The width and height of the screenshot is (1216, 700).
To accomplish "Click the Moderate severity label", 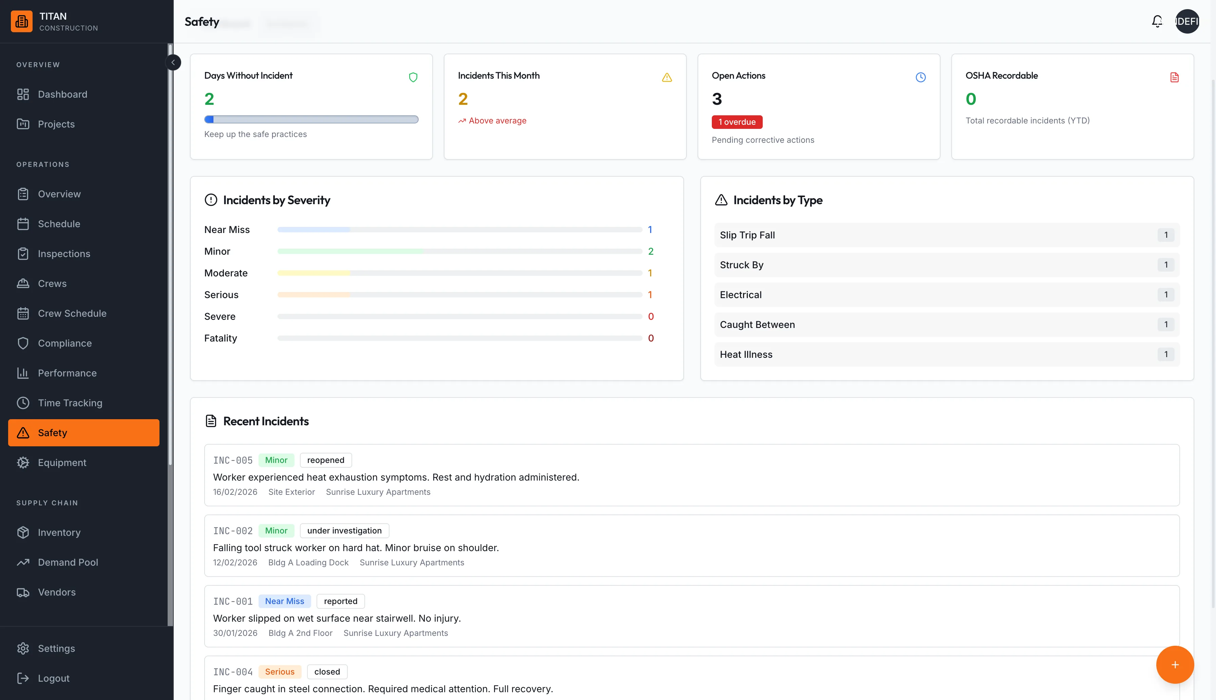I will pos(226,273).
